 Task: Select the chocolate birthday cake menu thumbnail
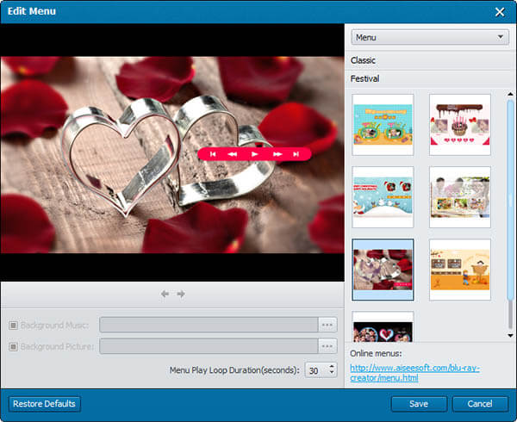(459, 125)
